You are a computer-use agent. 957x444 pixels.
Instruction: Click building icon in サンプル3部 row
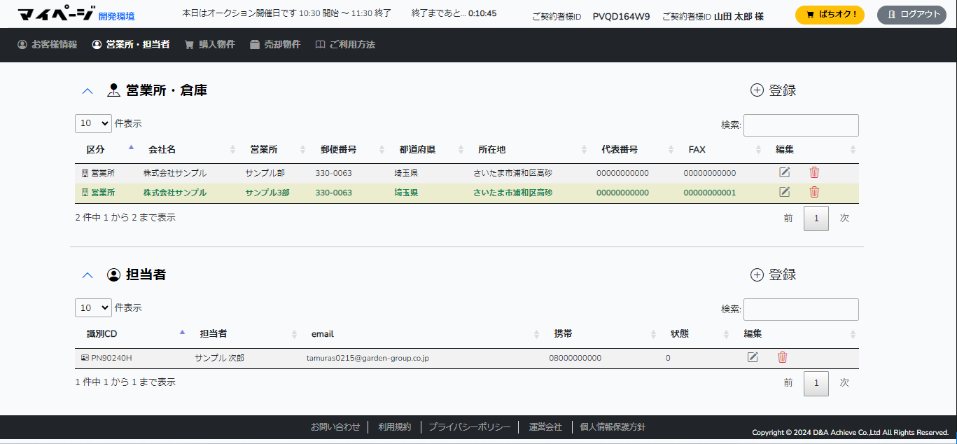85,193
